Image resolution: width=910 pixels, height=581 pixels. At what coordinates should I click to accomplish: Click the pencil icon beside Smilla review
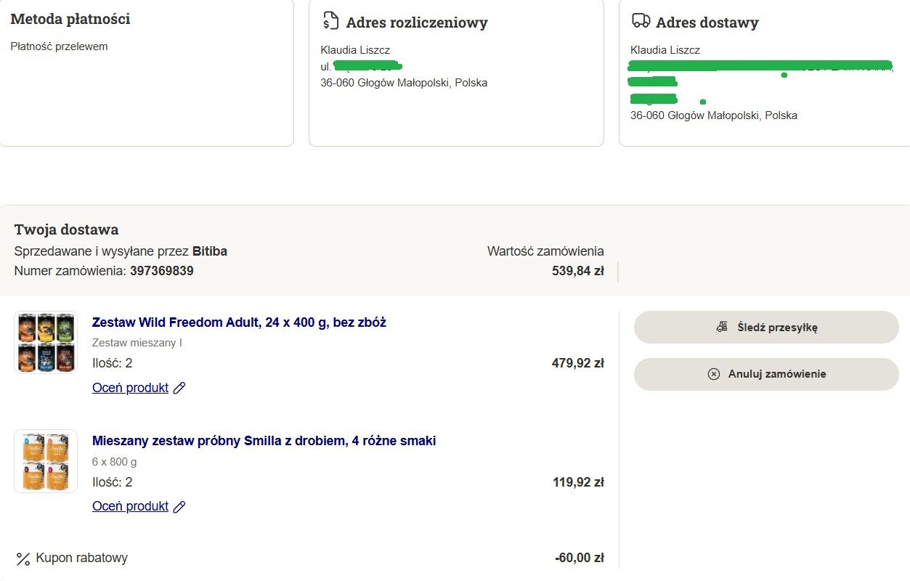(179, 506)
